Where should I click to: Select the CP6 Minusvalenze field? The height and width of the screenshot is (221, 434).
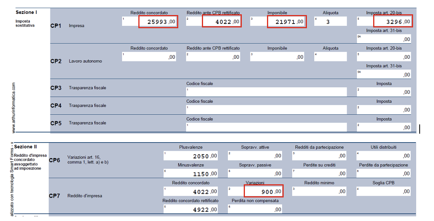click(191, 174)
